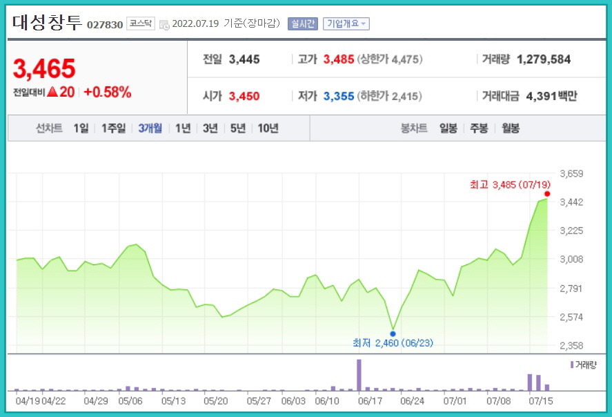Click the 거래량 value 1,279,584
Image resolution: width=612 pixels, height=417 pixels.
(x=544, y=59)
